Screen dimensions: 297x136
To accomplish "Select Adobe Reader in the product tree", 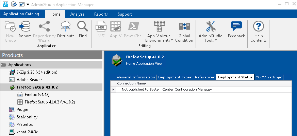I will 29,80.
